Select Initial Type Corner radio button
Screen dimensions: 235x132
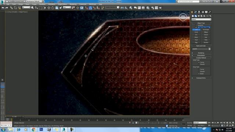tap(199, 62)
